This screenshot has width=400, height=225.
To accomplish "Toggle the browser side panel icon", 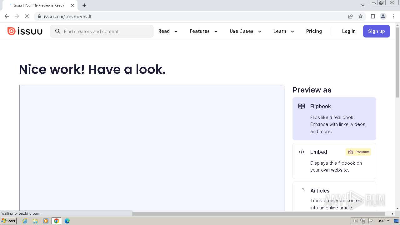I will point(373,16).
